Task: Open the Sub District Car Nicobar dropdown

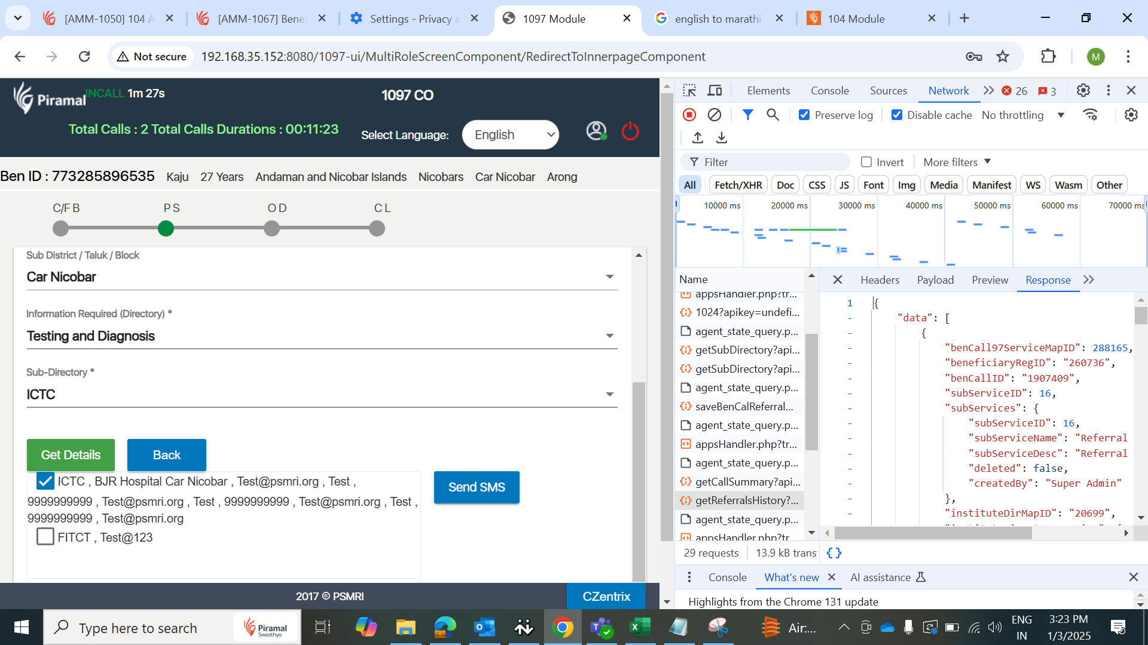Action: point(321,277)
